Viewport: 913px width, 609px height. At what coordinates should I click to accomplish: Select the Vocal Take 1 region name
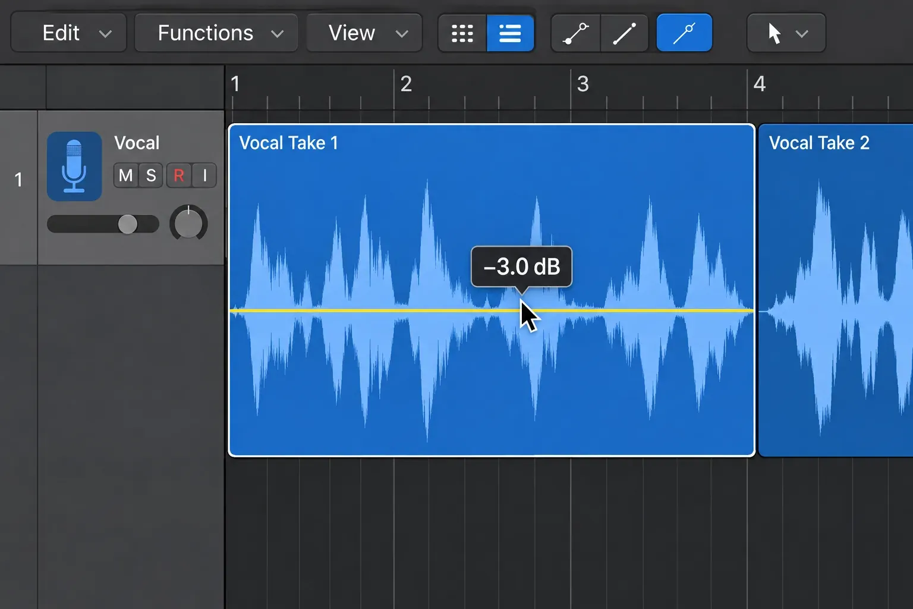tap(288, 143)
